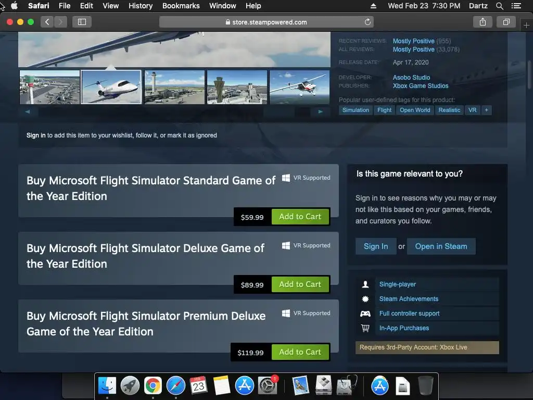The height and width of the screenshot is (400, 533).
Task: Click the eject icon in menu bar
Action: point(373,6)
